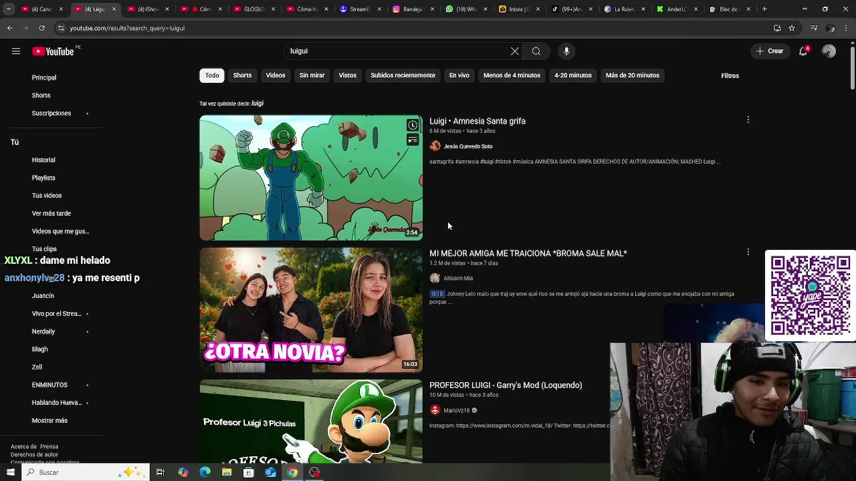Open the Windows Start menu
This screenshot has width=856, height=481.
coord(11,472)
